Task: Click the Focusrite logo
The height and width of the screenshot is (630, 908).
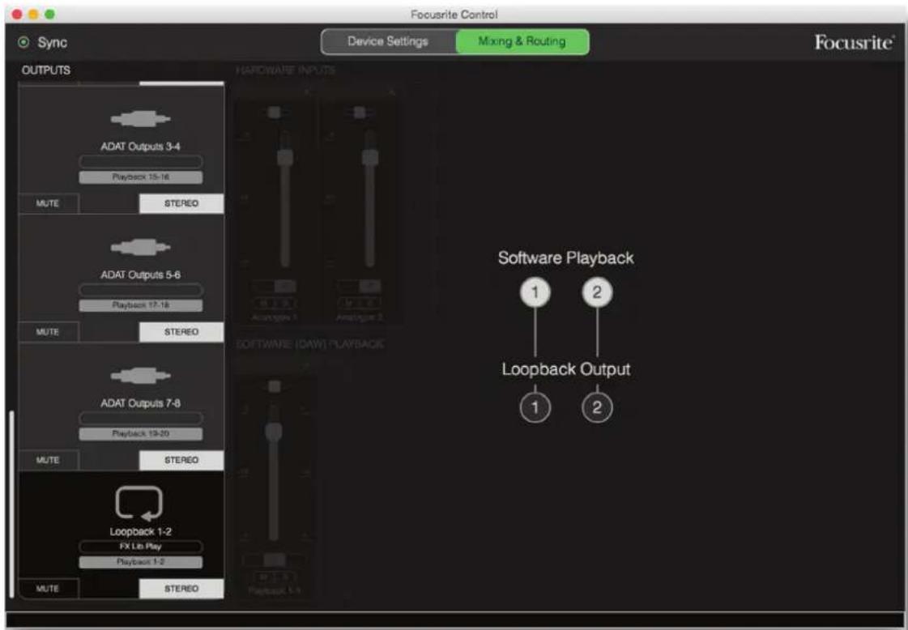Action: pos(855,42)
